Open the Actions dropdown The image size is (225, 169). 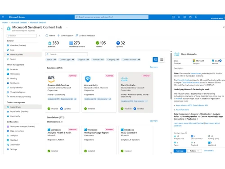[194, 151]
